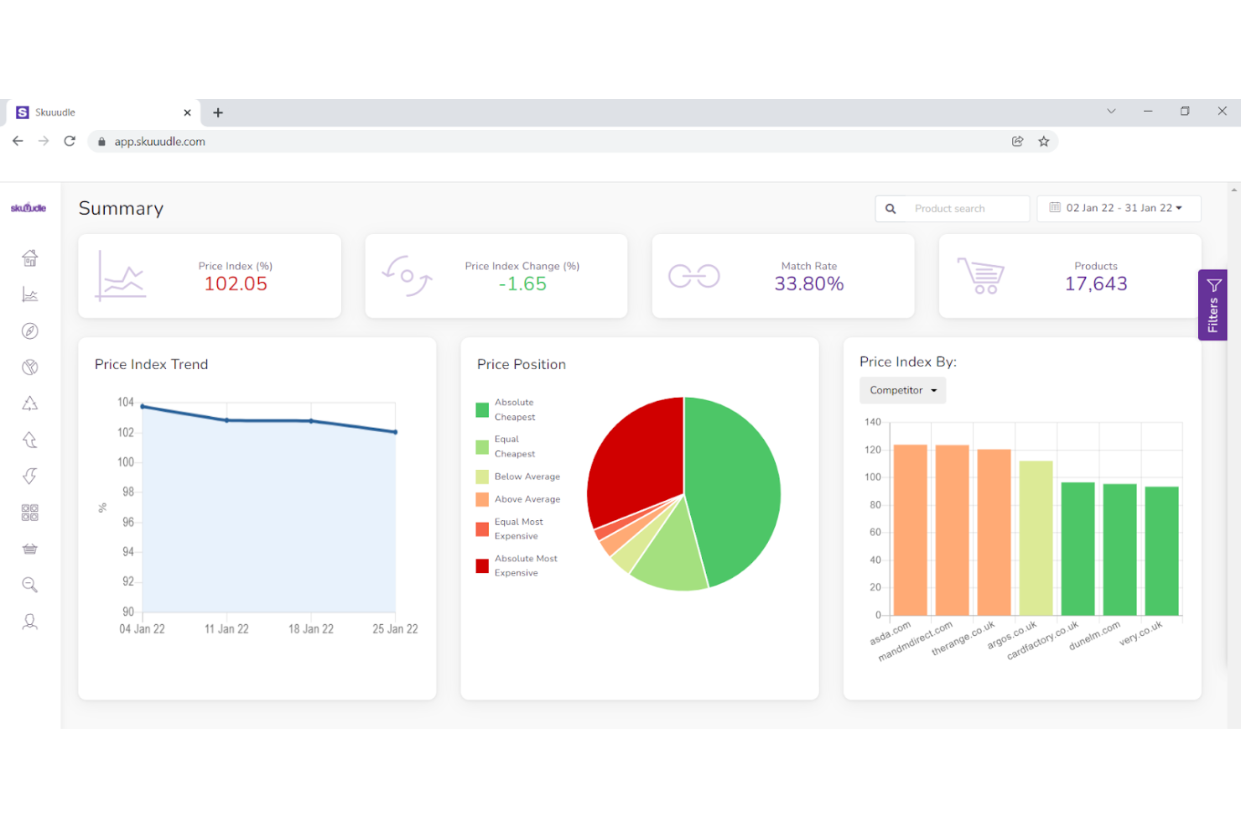This screenshot has width=1241, height=828.
Task: Open the Home dashboard from the sidebar
Action: (29, 258)
